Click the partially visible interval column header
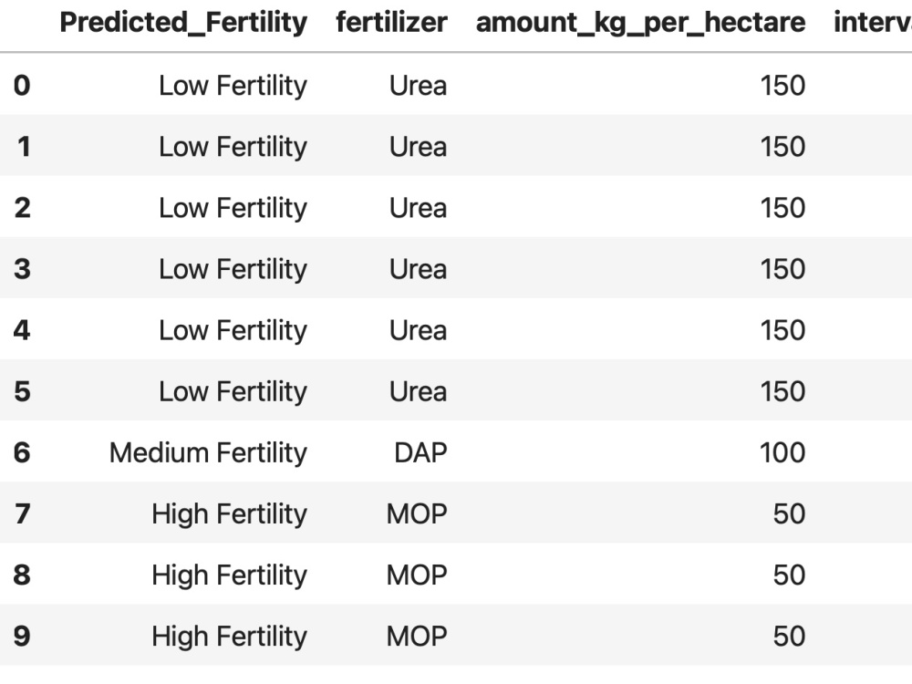 tap(873, 24)
